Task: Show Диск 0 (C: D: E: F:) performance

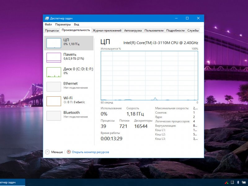Action: [x=69, y=72]
